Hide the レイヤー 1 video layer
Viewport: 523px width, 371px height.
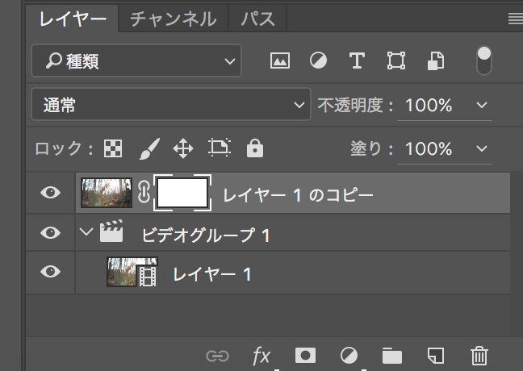50,272
